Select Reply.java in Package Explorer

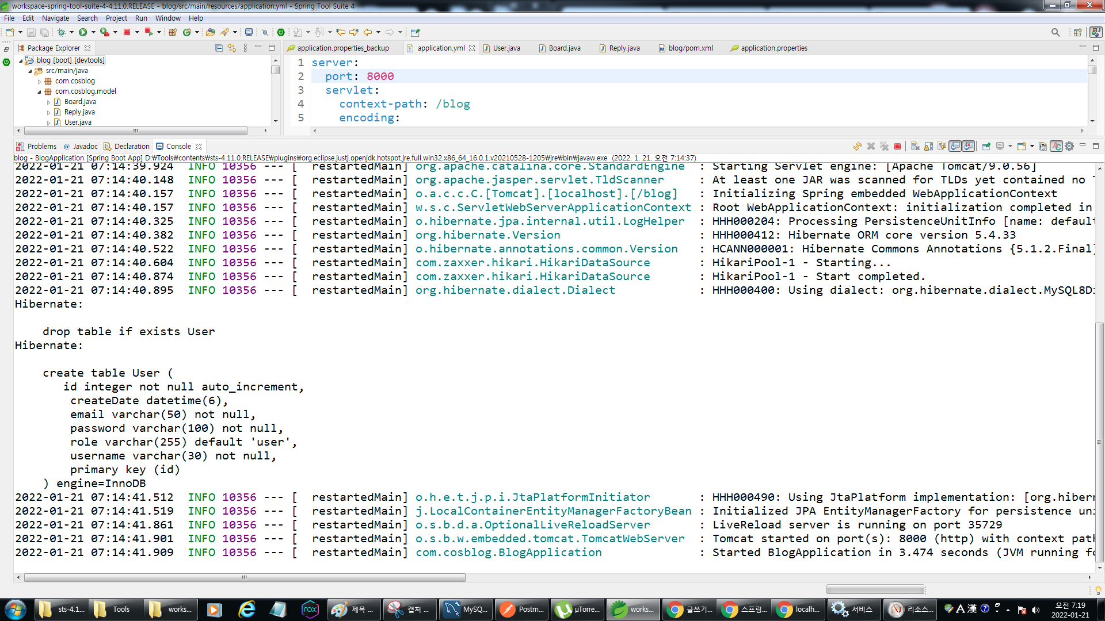79,112
